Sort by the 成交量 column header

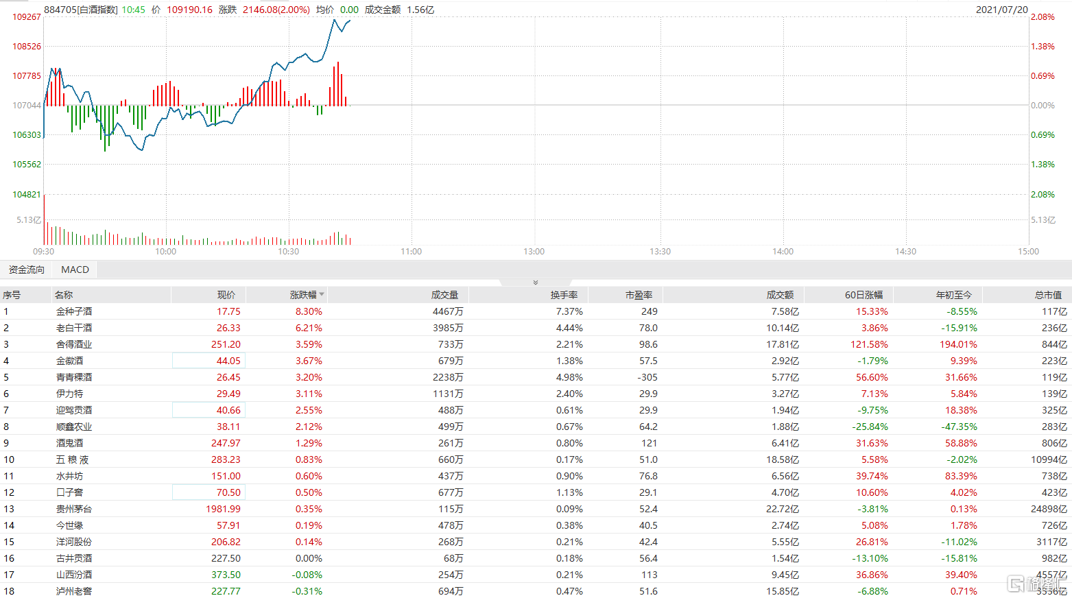pyautogui.click(x=444, y=295)
